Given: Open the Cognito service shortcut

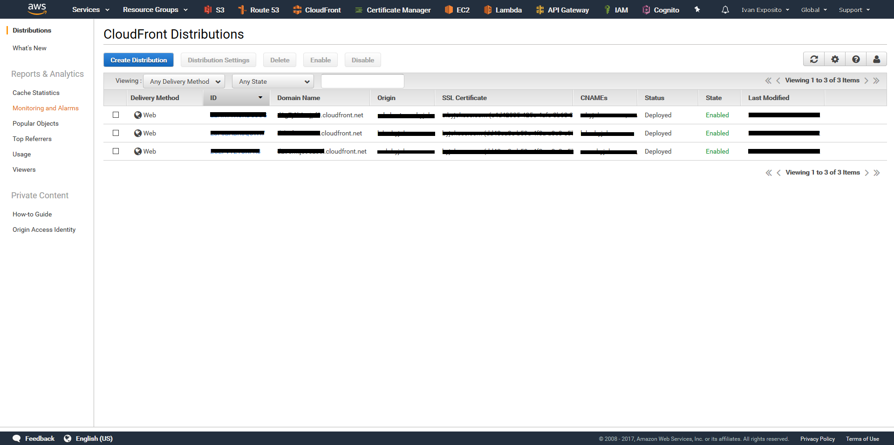Looking at the screenshot, I should [x=661, y=10].
